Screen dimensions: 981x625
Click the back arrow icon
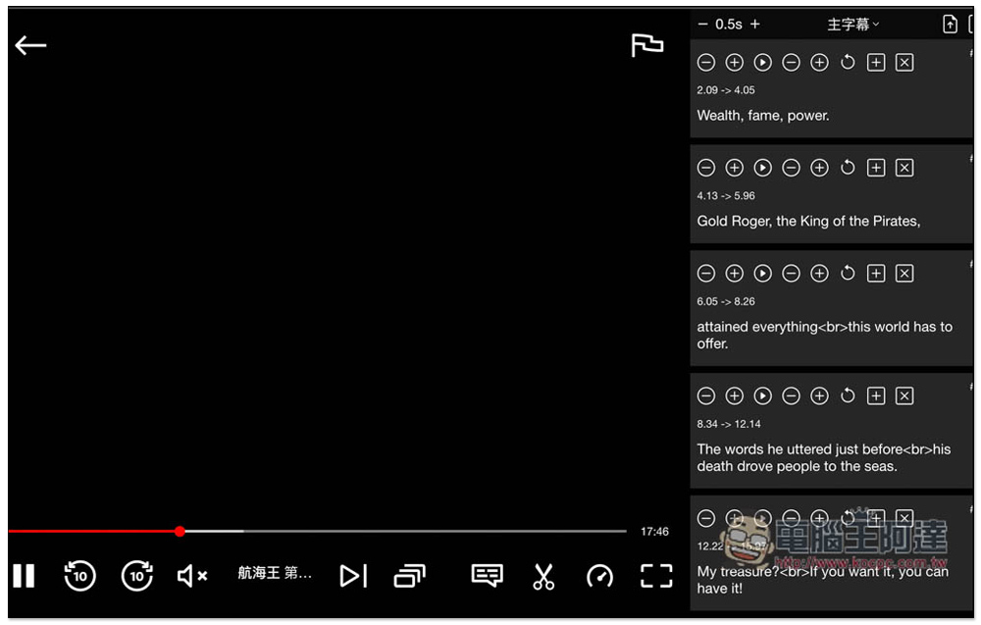30,45
